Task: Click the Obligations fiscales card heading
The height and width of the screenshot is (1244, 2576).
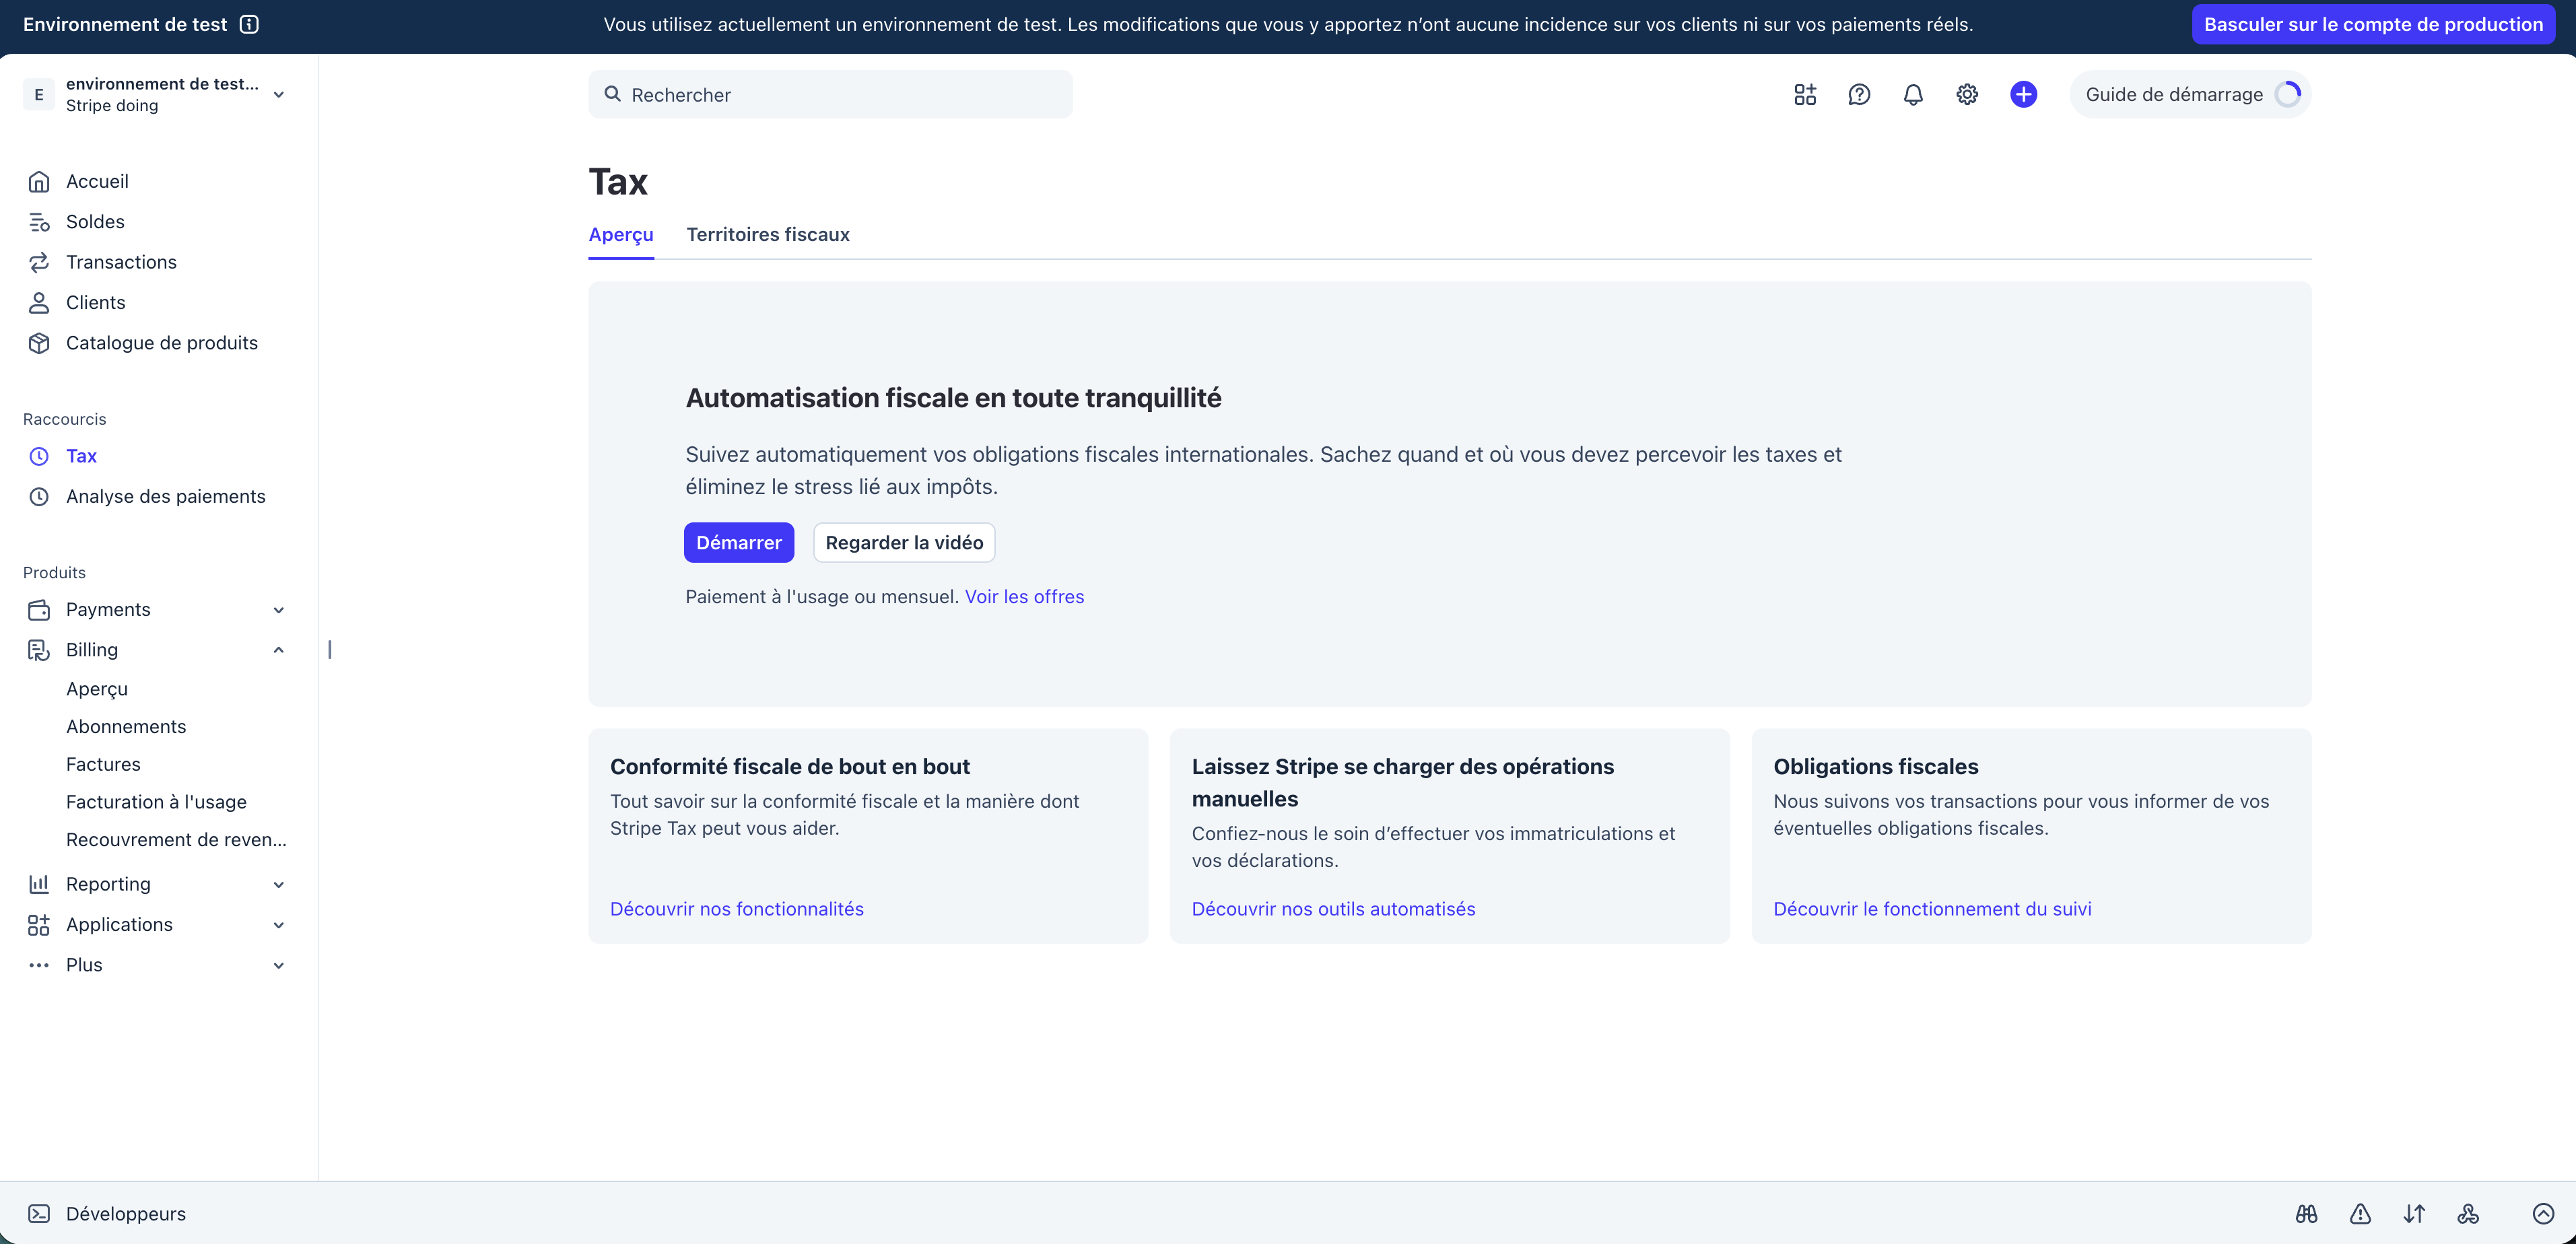Action: tap(1876, 766)
